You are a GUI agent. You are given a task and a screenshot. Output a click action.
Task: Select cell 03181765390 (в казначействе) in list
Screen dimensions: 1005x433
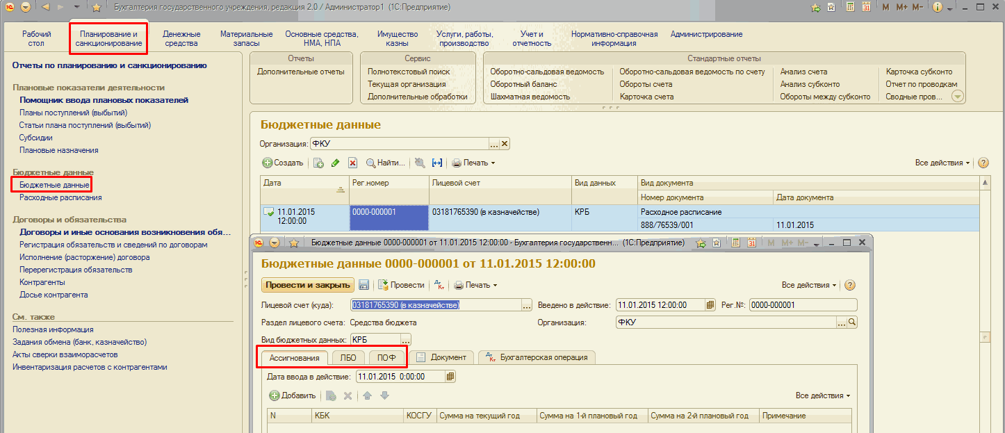coord(500,218)
